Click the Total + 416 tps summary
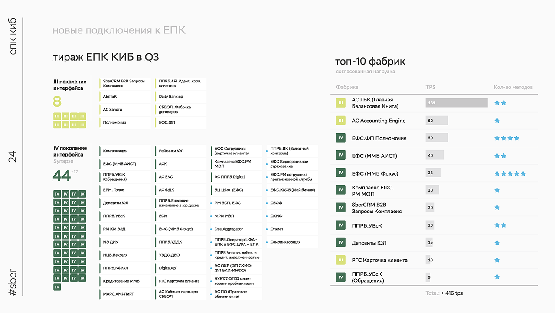Image resolution: width=555 pixels, height=313 pixels. (444, 293)
